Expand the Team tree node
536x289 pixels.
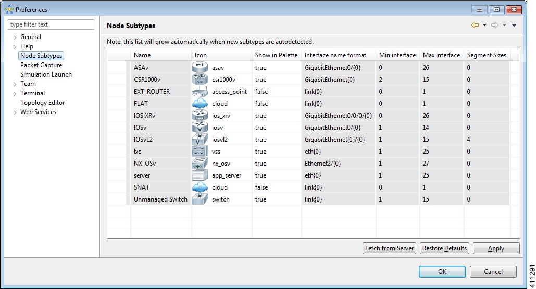[x=15, y=84]
